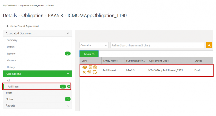The image size is (216, 116).
Task: Select Versions in the left panel
Action: coord(12,60)
